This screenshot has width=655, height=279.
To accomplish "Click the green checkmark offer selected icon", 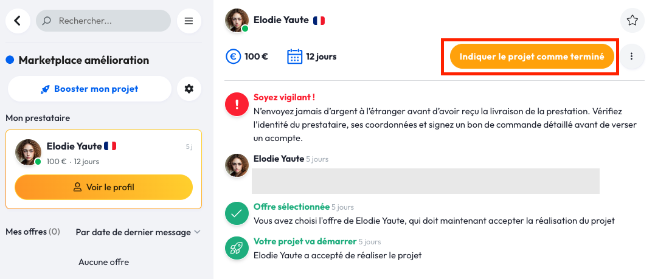I will [x=237, y=213].
